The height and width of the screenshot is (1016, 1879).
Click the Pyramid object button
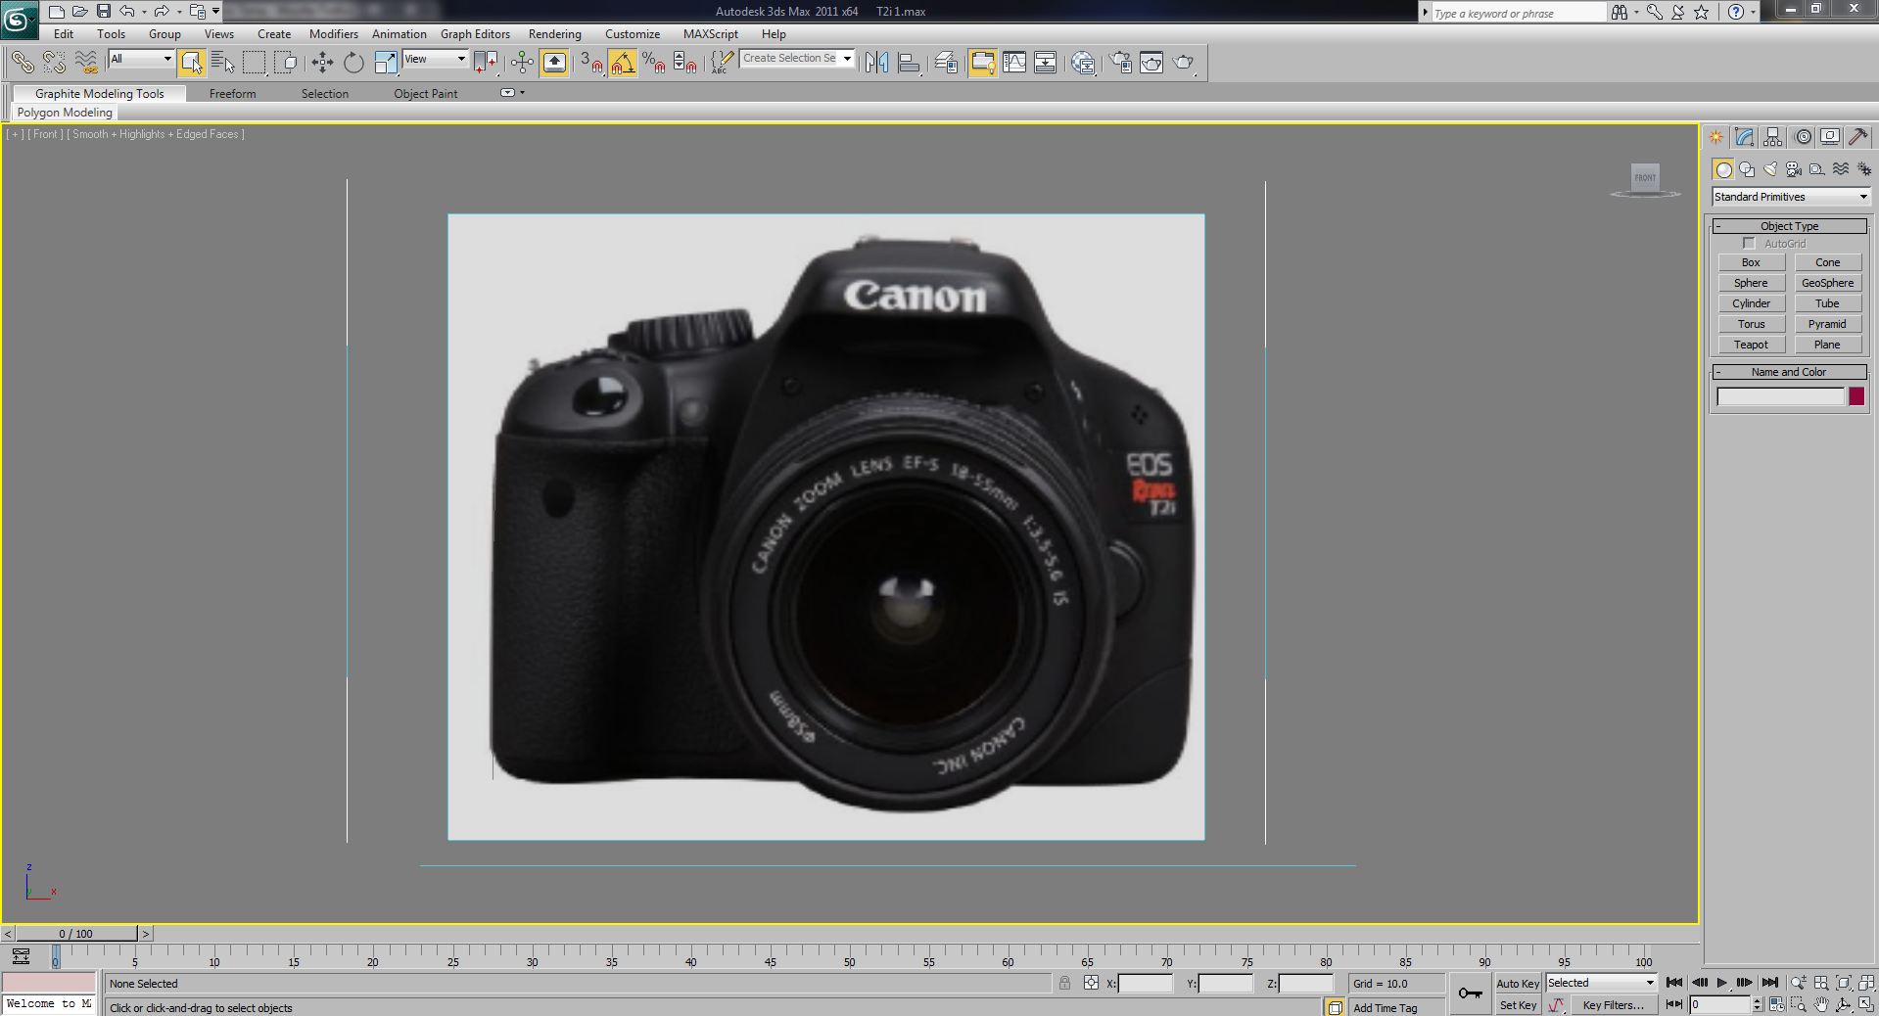1827,324
